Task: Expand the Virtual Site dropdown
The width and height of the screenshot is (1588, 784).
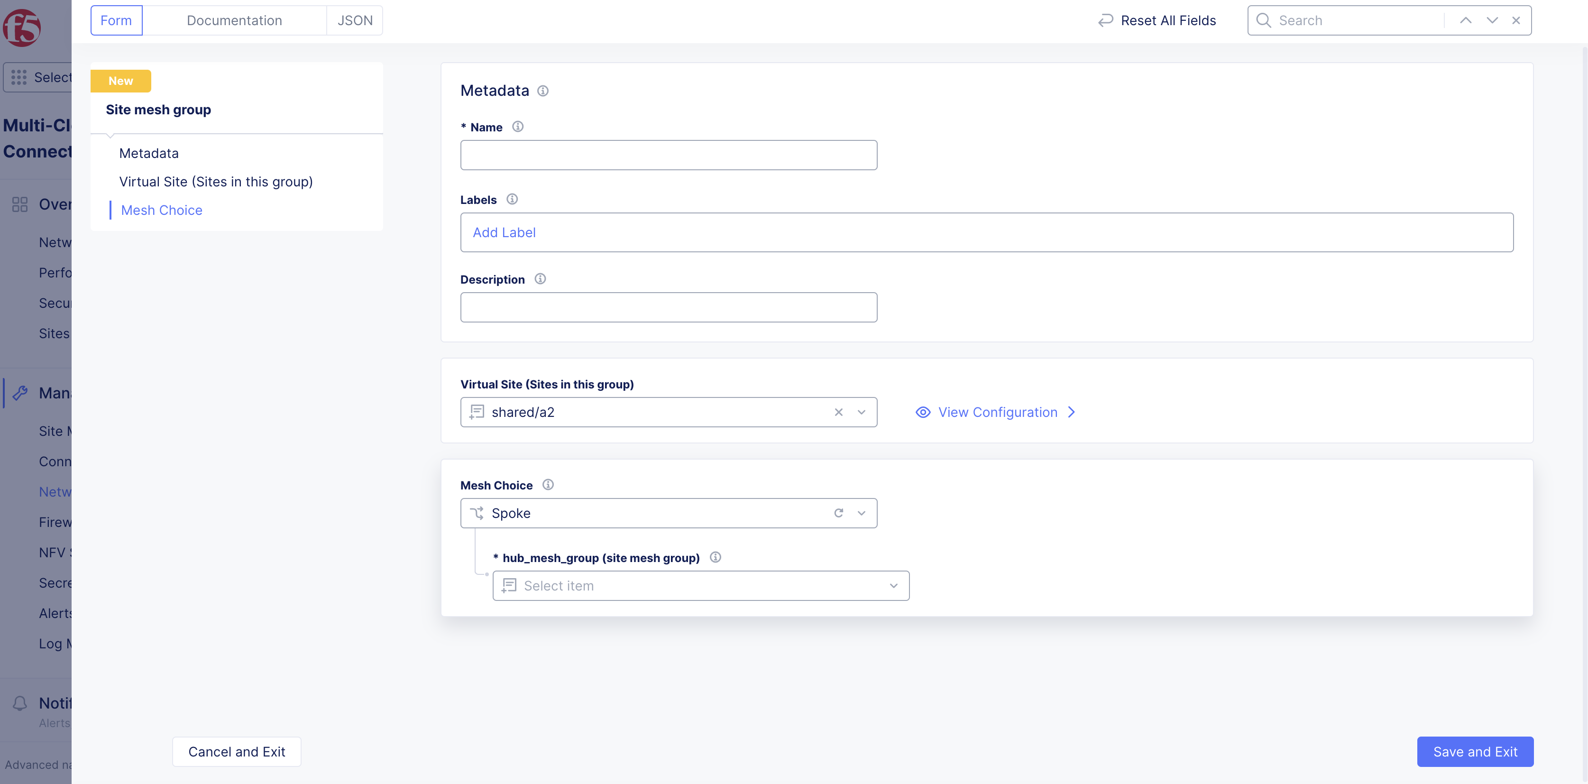Action: [x=861, y=412]
